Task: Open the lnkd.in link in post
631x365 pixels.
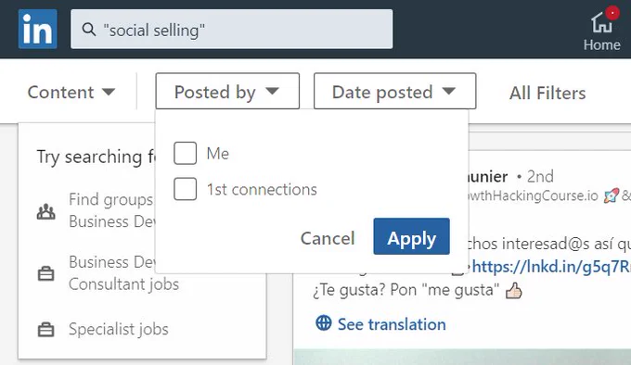Action: click(x=551, y=267)
